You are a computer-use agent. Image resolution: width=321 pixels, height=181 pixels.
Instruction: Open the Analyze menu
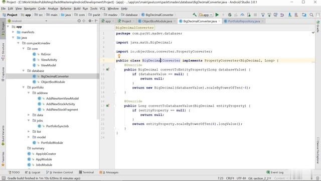[53, 9]
